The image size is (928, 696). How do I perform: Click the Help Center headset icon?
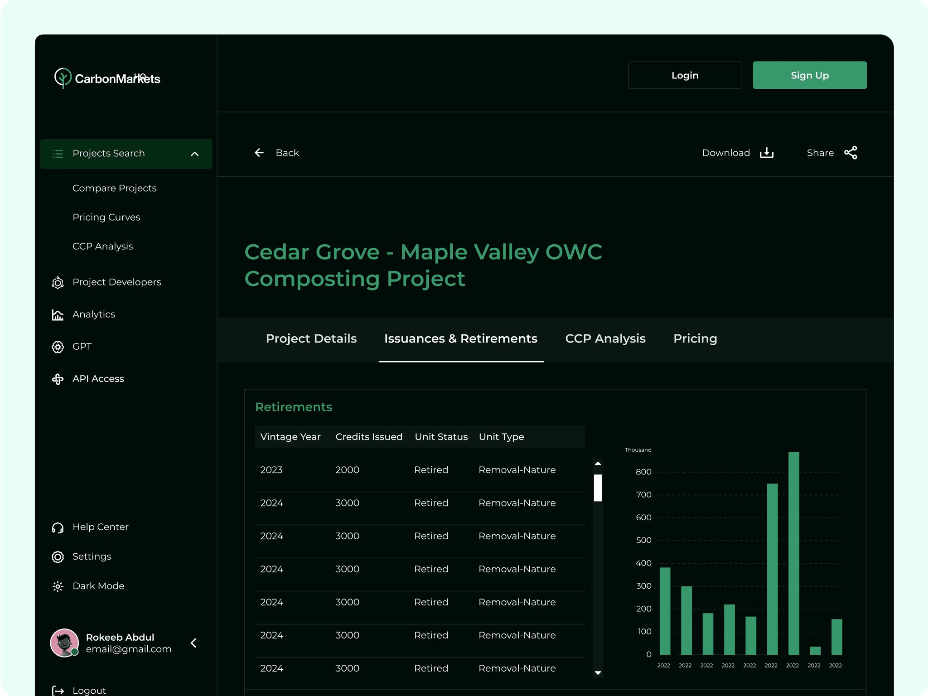tap(58, 527)
